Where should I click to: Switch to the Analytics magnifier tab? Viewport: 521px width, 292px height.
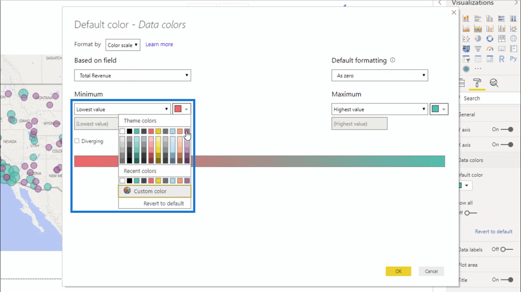tap(494, 83)
